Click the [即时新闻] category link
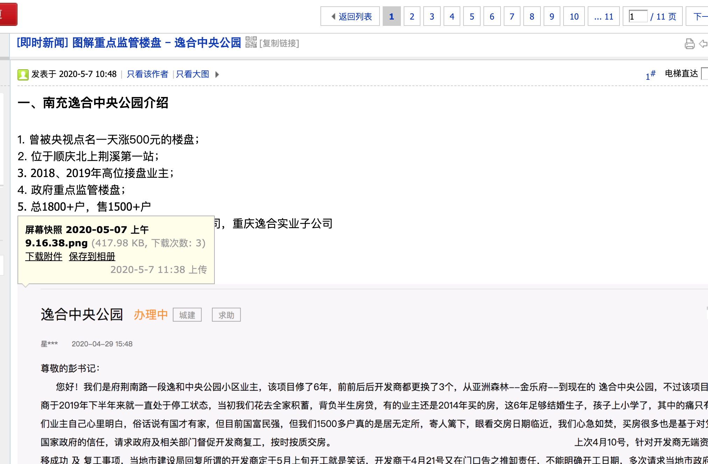The image size is (708, 464). click(x=42, y=43)
